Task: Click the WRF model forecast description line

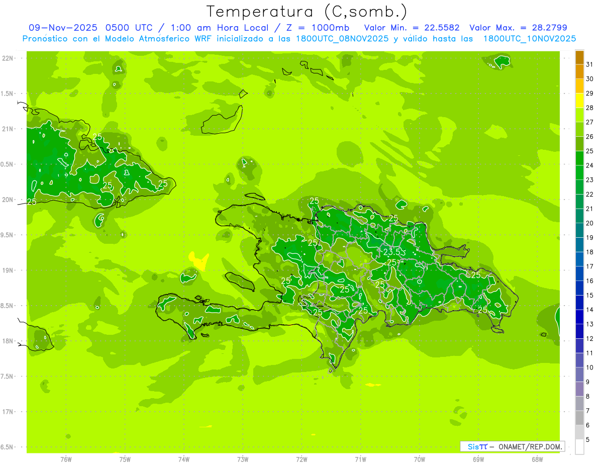Action: (x=299, y=38)
